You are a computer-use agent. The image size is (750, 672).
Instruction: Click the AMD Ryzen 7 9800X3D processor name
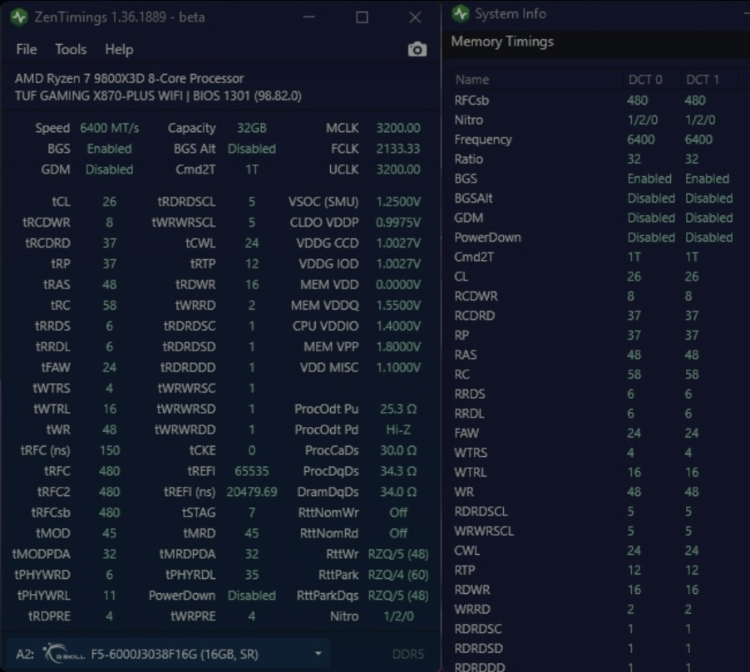pyautogui.click(x=129, y=78)
